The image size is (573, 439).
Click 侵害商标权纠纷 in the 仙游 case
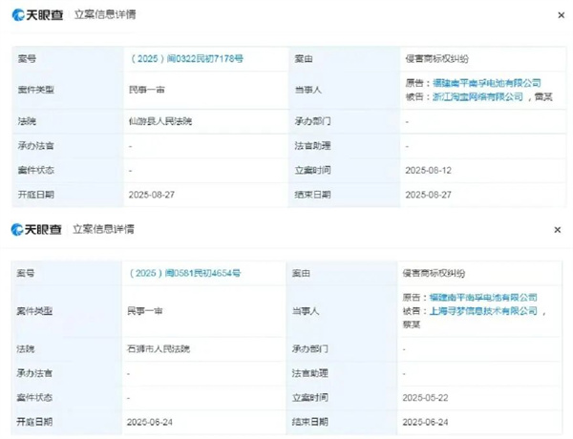[435, 59]
